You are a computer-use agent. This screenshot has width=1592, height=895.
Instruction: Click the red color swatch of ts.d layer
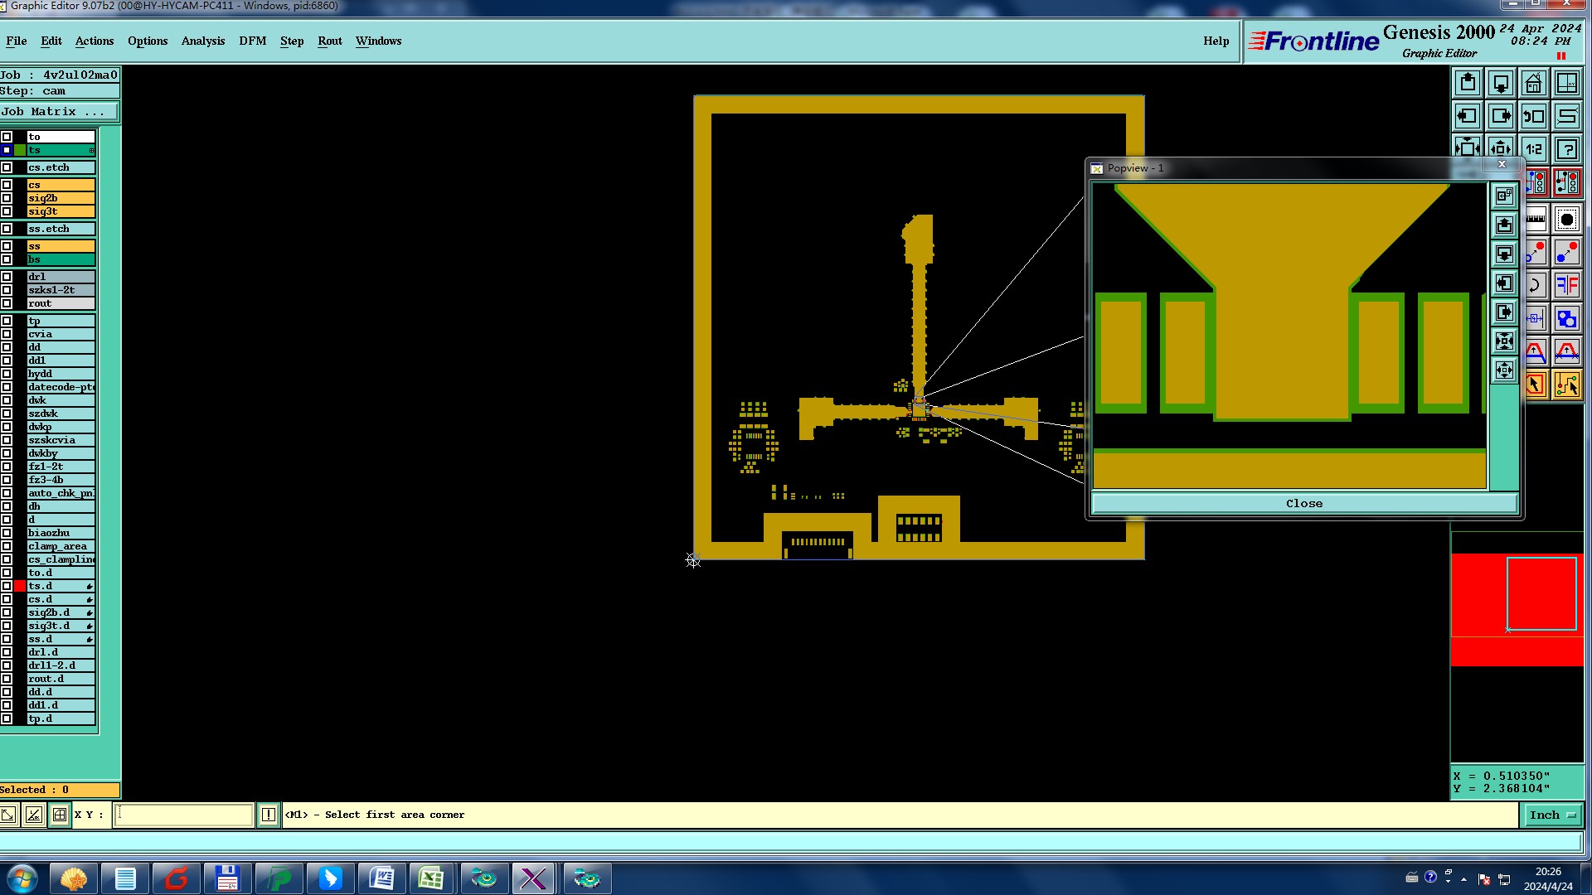pyautogui.click(x=20, y=586)
